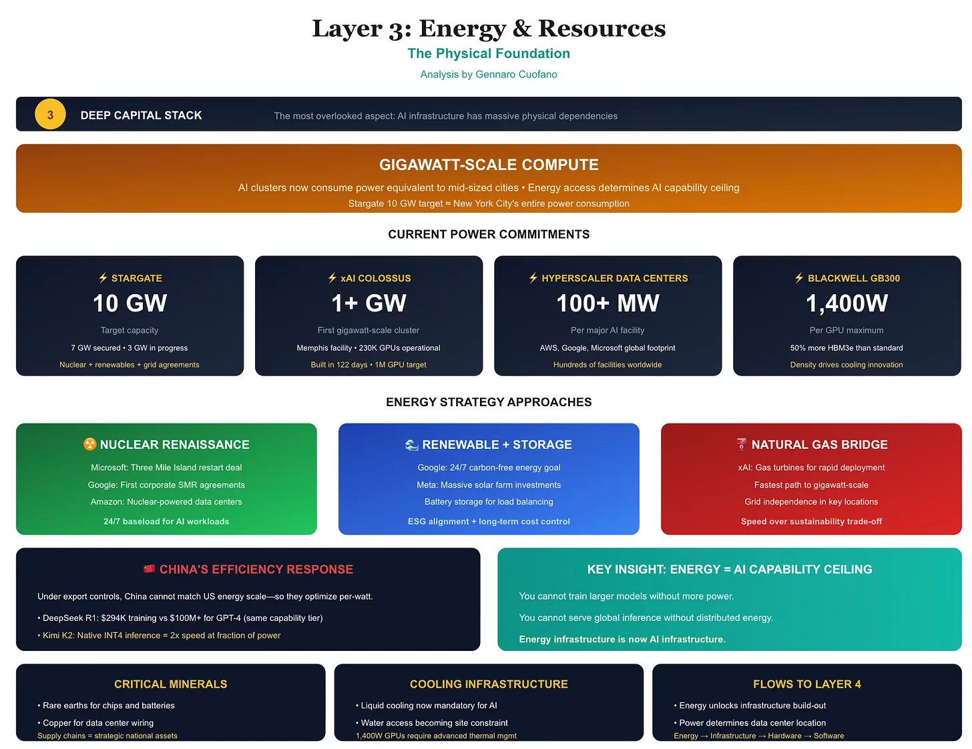Click 'Nuclear + renewables + grid agreements'
972x749 pixels.
pos(130,365)
